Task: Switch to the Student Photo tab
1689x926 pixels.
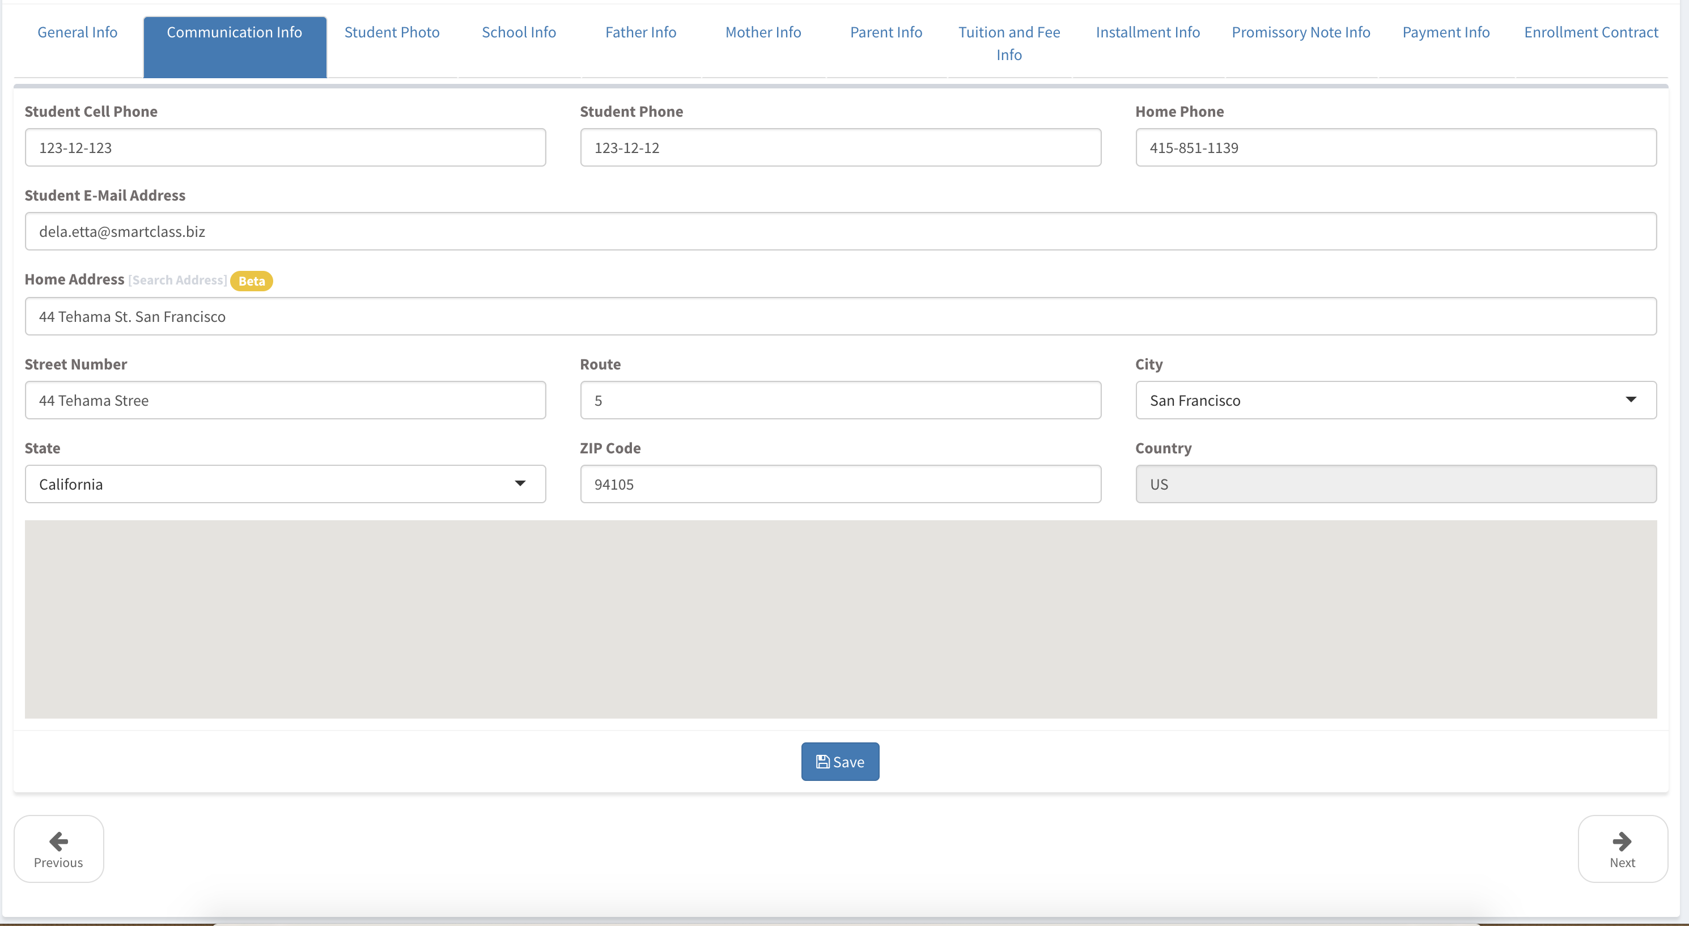Action: pos(392,32)
